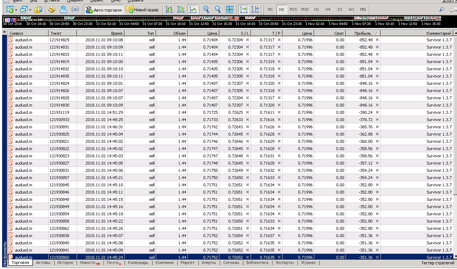Switch chart to candlesticks icon
Viewport: 457px width, 269px height.
[x=181, y=10]
